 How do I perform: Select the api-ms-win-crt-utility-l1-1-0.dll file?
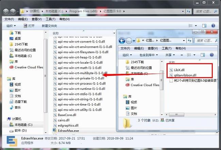tap(78, 110)
